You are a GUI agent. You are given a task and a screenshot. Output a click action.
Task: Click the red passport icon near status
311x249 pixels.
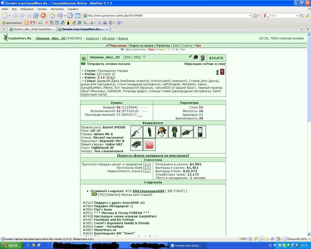(x=222, y=72)
